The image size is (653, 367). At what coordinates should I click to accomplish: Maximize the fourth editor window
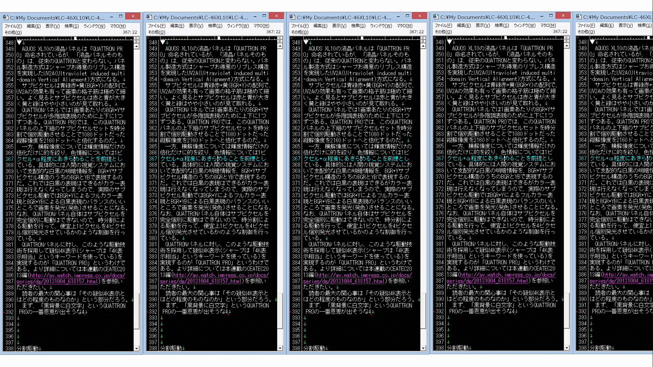click(x=551, y=16)
